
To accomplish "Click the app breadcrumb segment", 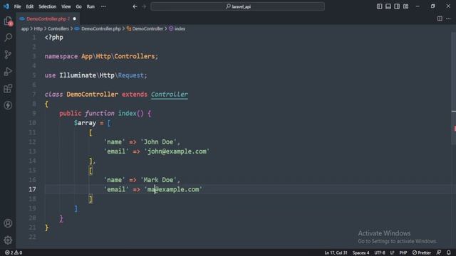I will 25,28.
